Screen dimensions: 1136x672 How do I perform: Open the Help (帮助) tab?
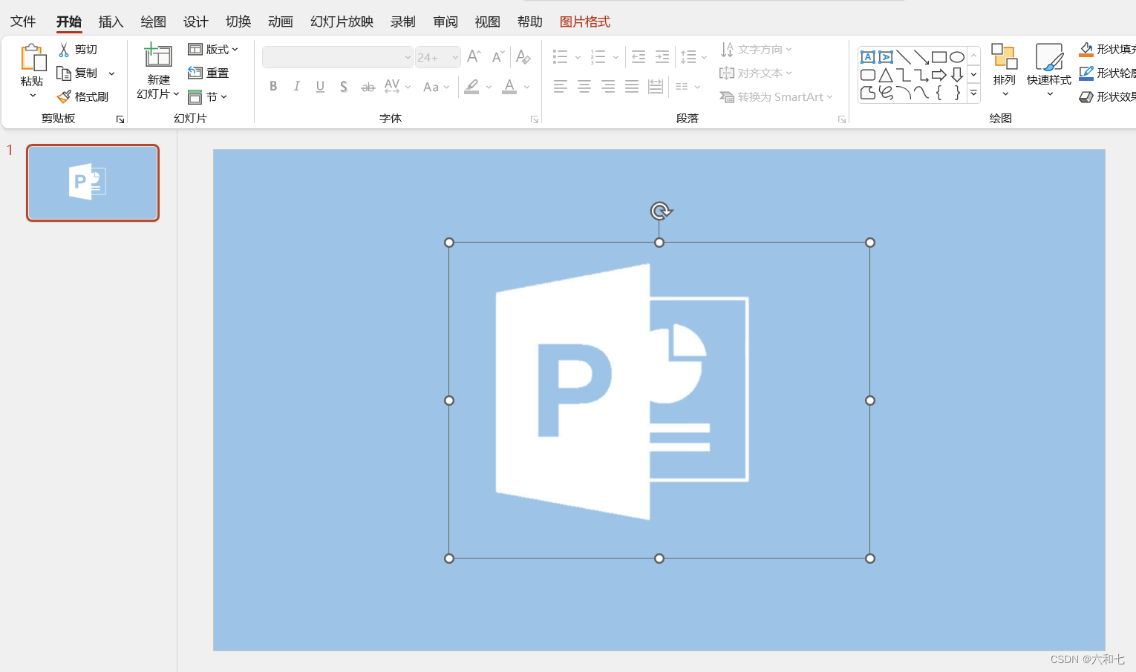pos(530,22)
